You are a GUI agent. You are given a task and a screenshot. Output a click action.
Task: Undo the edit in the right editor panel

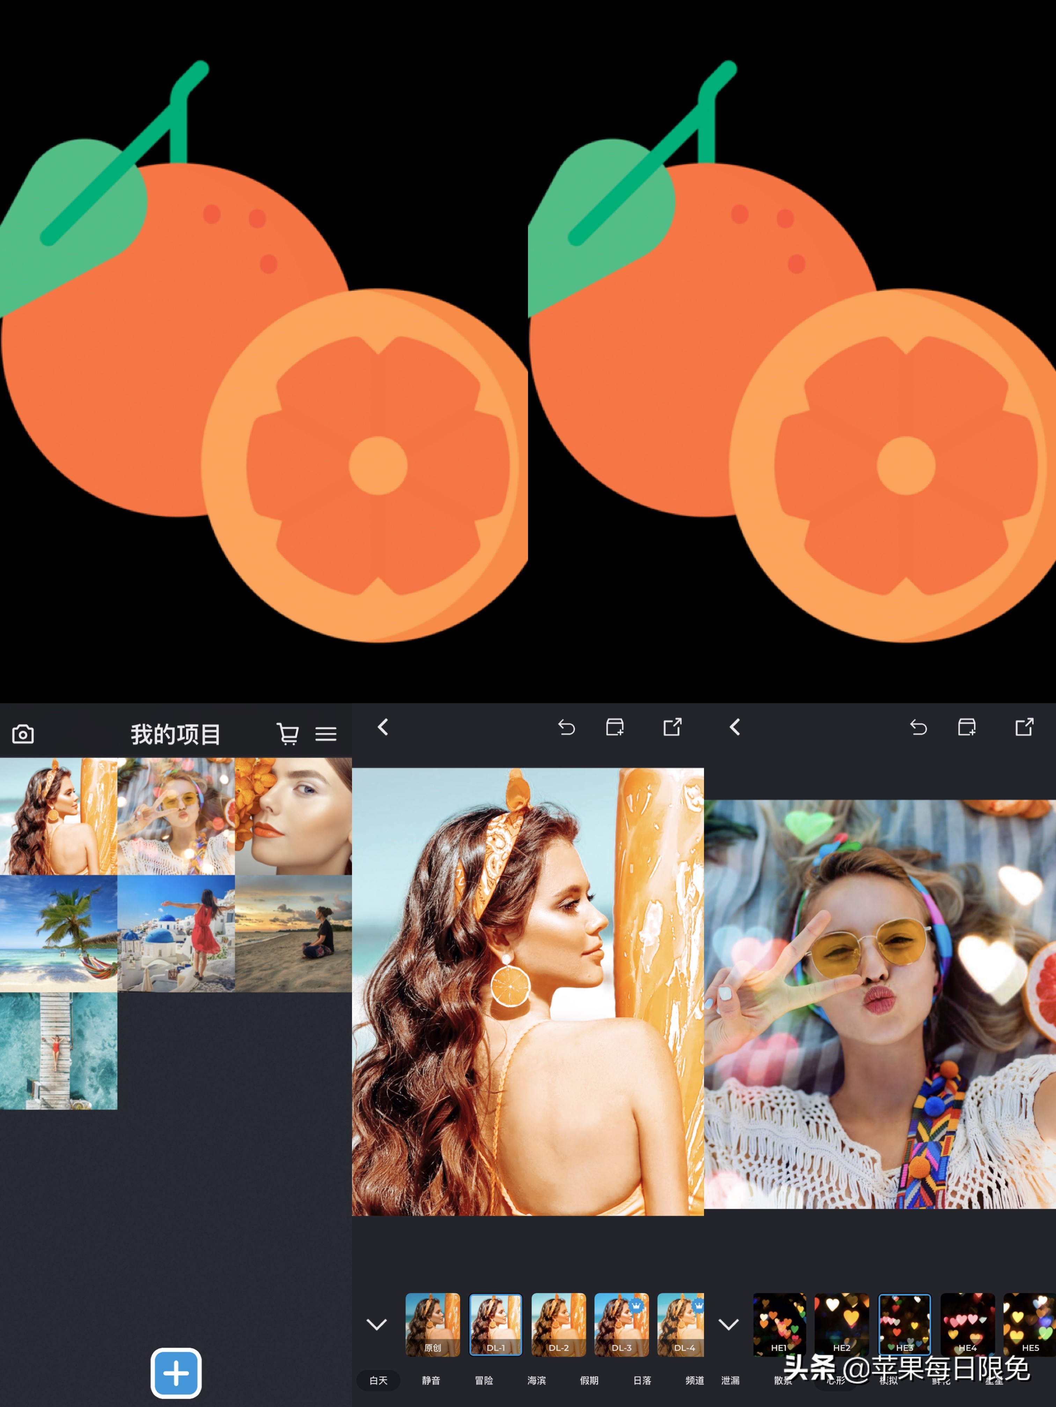click(x=919, y=728)
